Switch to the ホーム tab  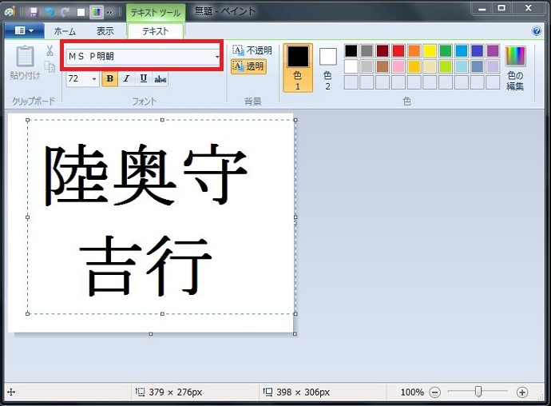click(x=65, y=31)
